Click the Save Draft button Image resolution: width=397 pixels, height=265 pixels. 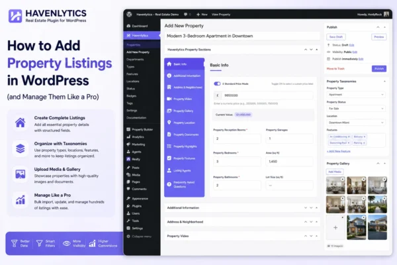336,37
